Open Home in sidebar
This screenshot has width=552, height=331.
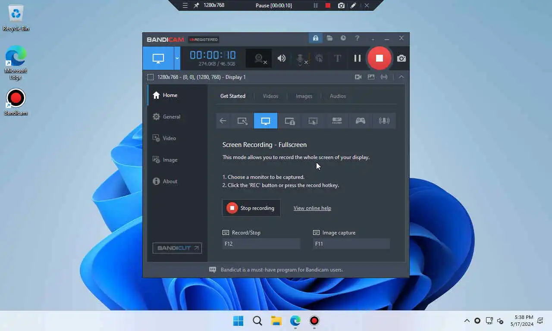click(x=177, y=95)
